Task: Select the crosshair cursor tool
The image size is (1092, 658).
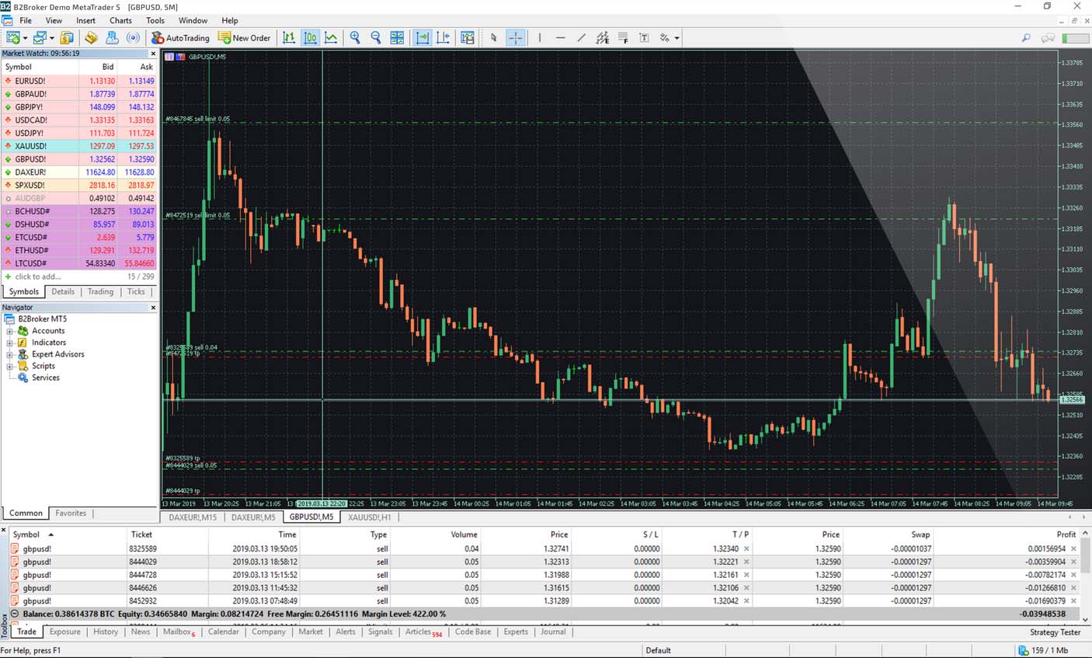Action: pyautogui.click(x=515, y=37)
